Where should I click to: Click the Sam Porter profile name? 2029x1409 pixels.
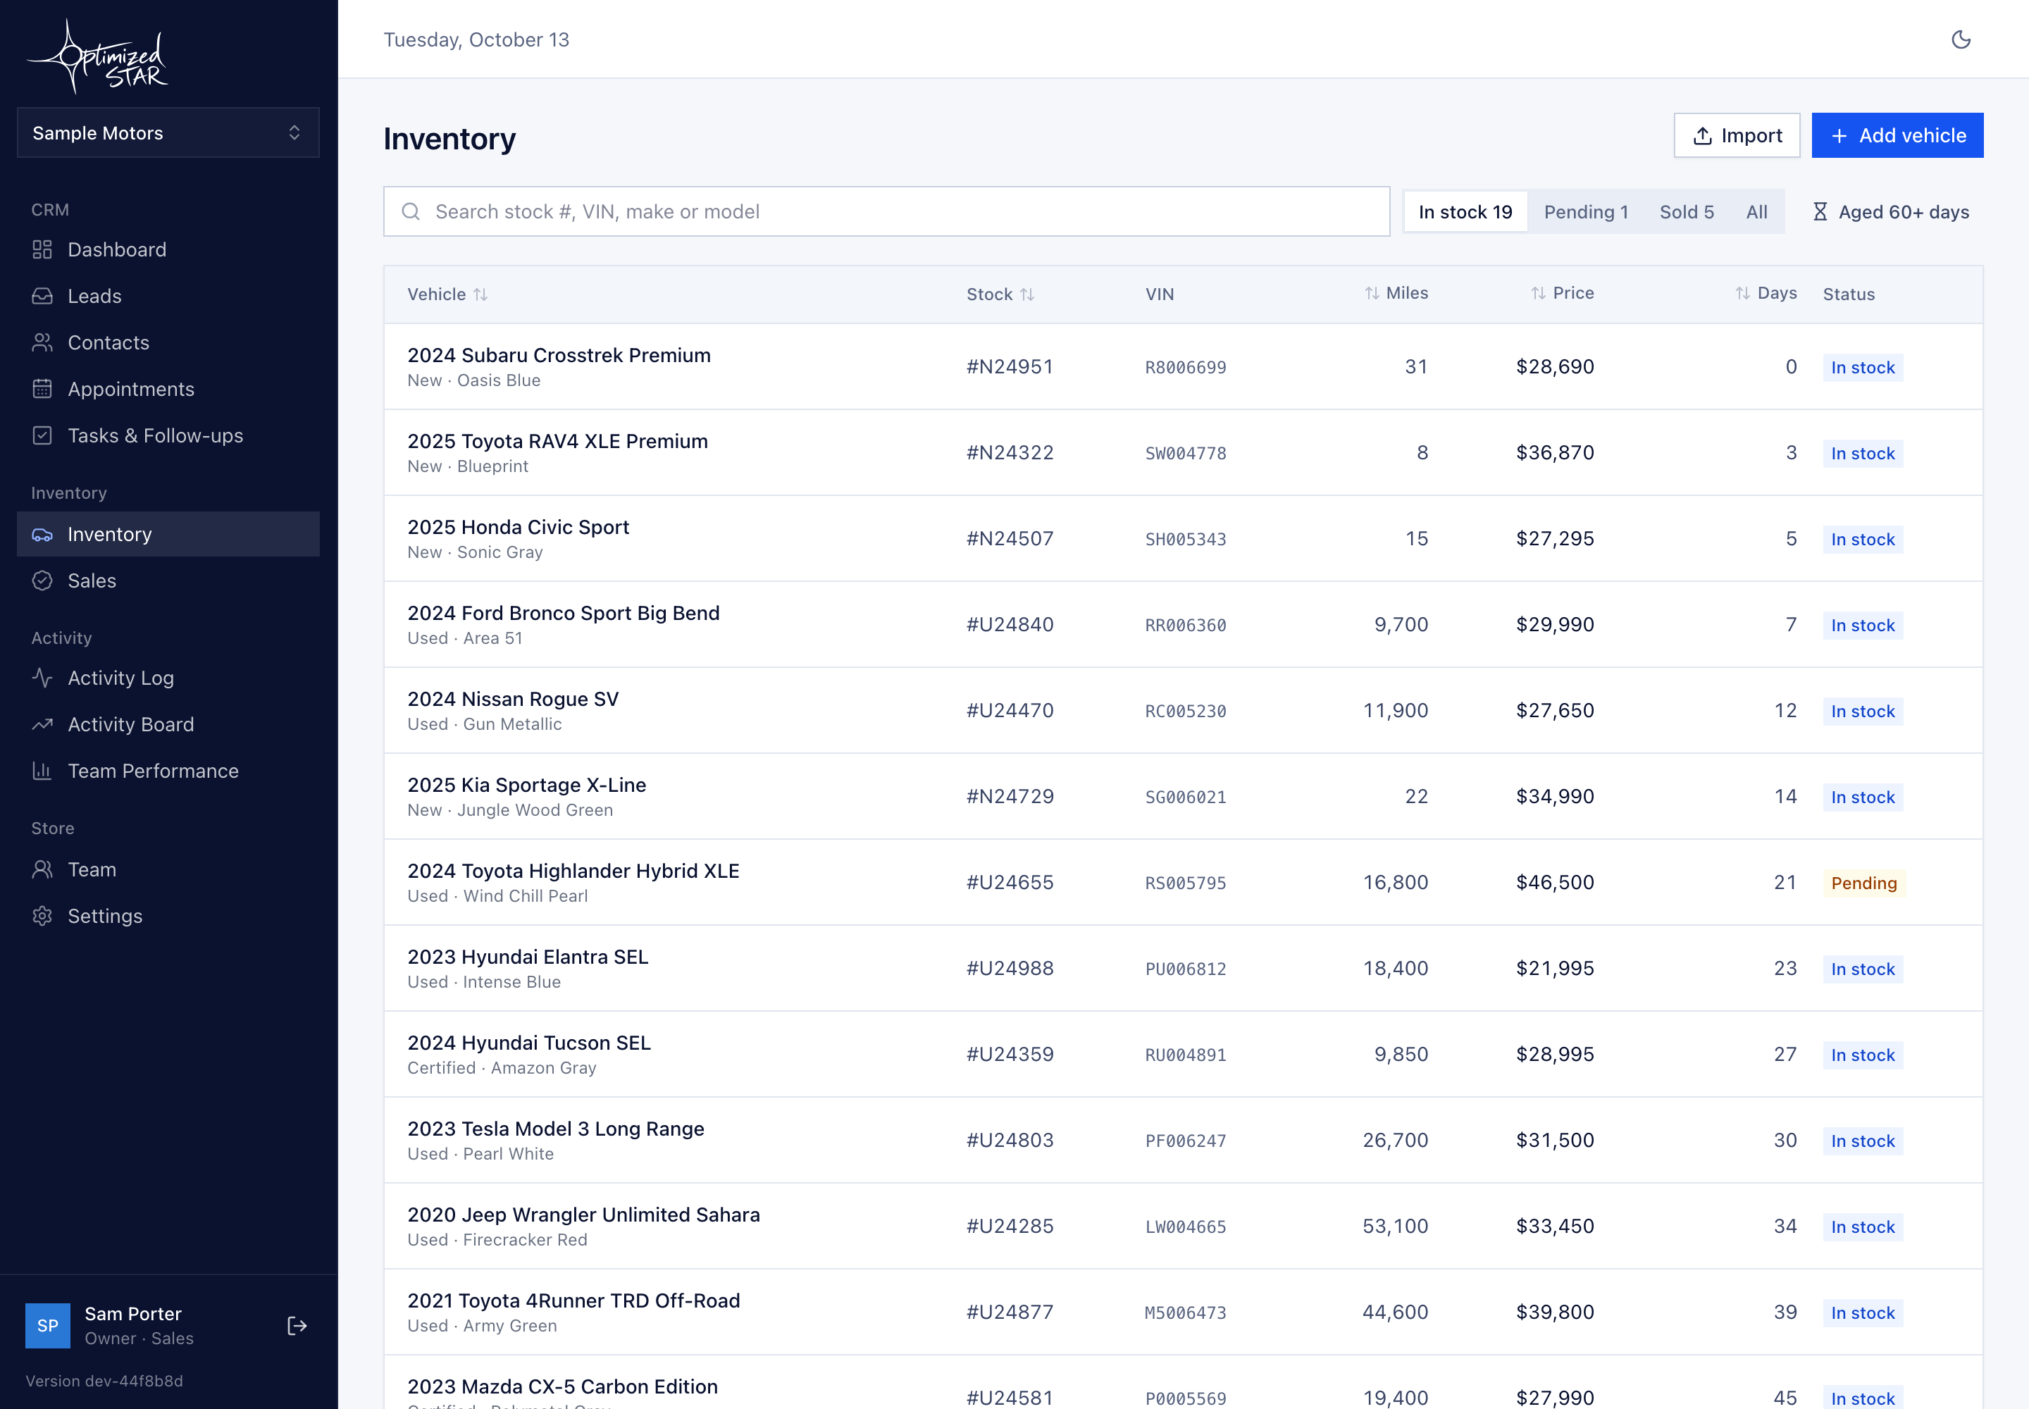coord(132,1314)
